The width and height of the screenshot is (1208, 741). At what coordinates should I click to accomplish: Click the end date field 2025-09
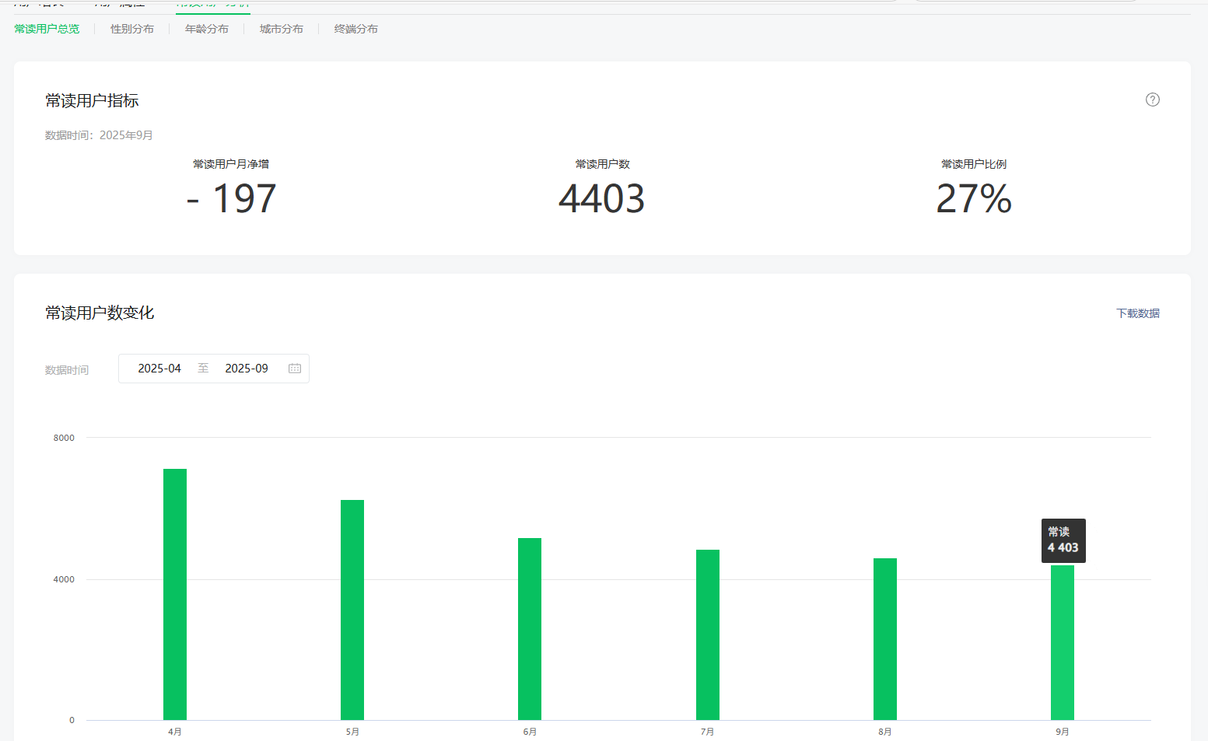coord(247,369)
